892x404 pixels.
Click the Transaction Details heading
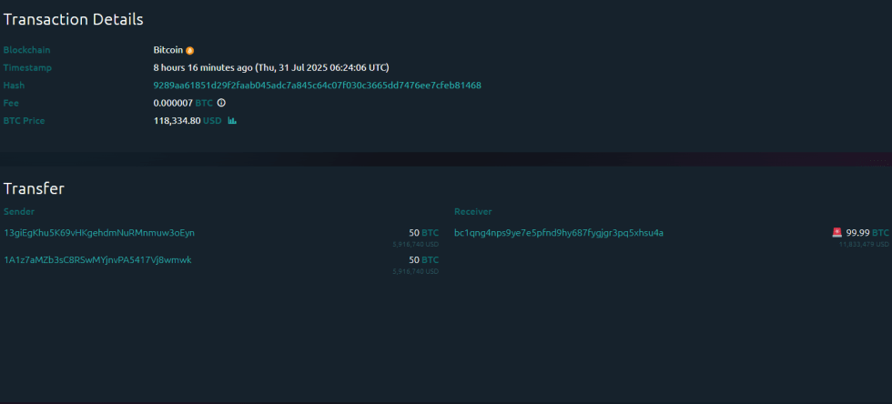pyautogui.click(x=73, y=18)
